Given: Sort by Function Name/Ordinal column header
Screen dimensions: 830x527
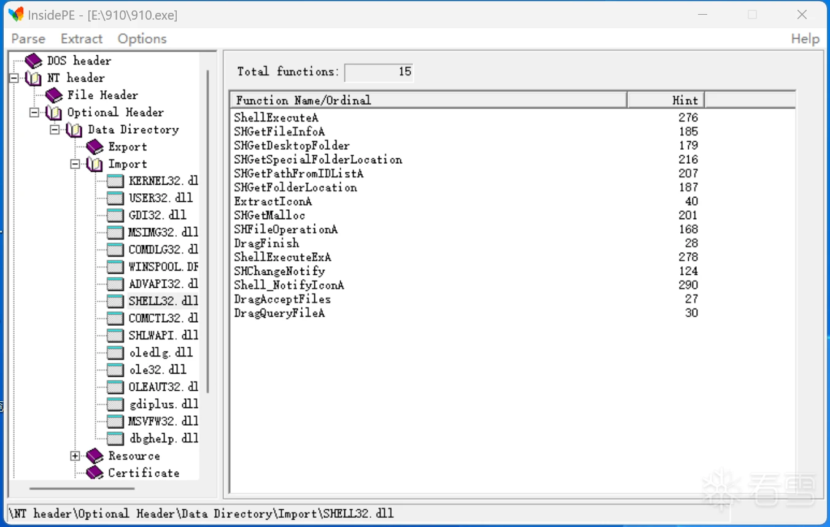Looking at the screenshot, I should [428, 100].
